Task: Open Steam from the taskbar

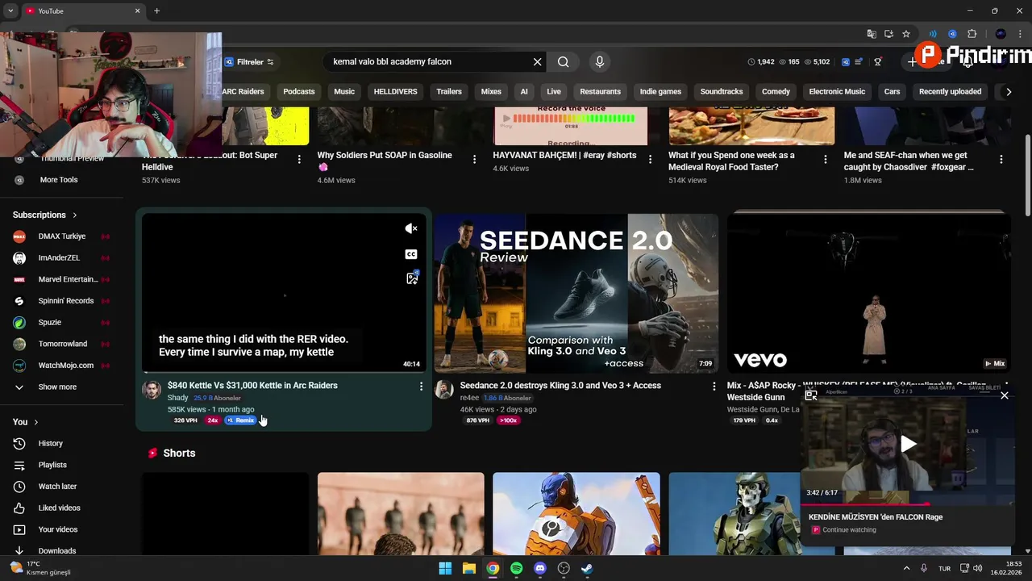Action: [588, 568]
